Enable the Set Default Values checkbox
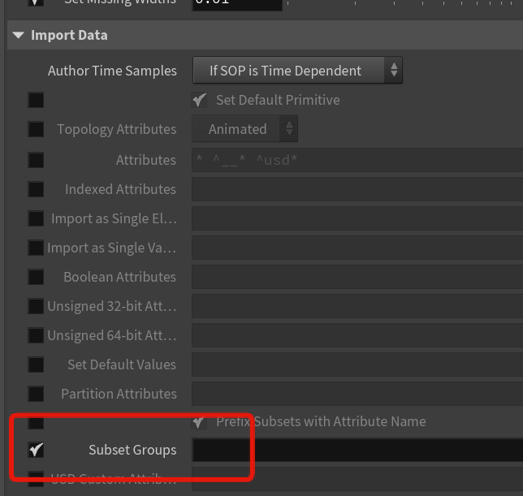The height and width of the screenshot is (496, 523). (36, 364)
